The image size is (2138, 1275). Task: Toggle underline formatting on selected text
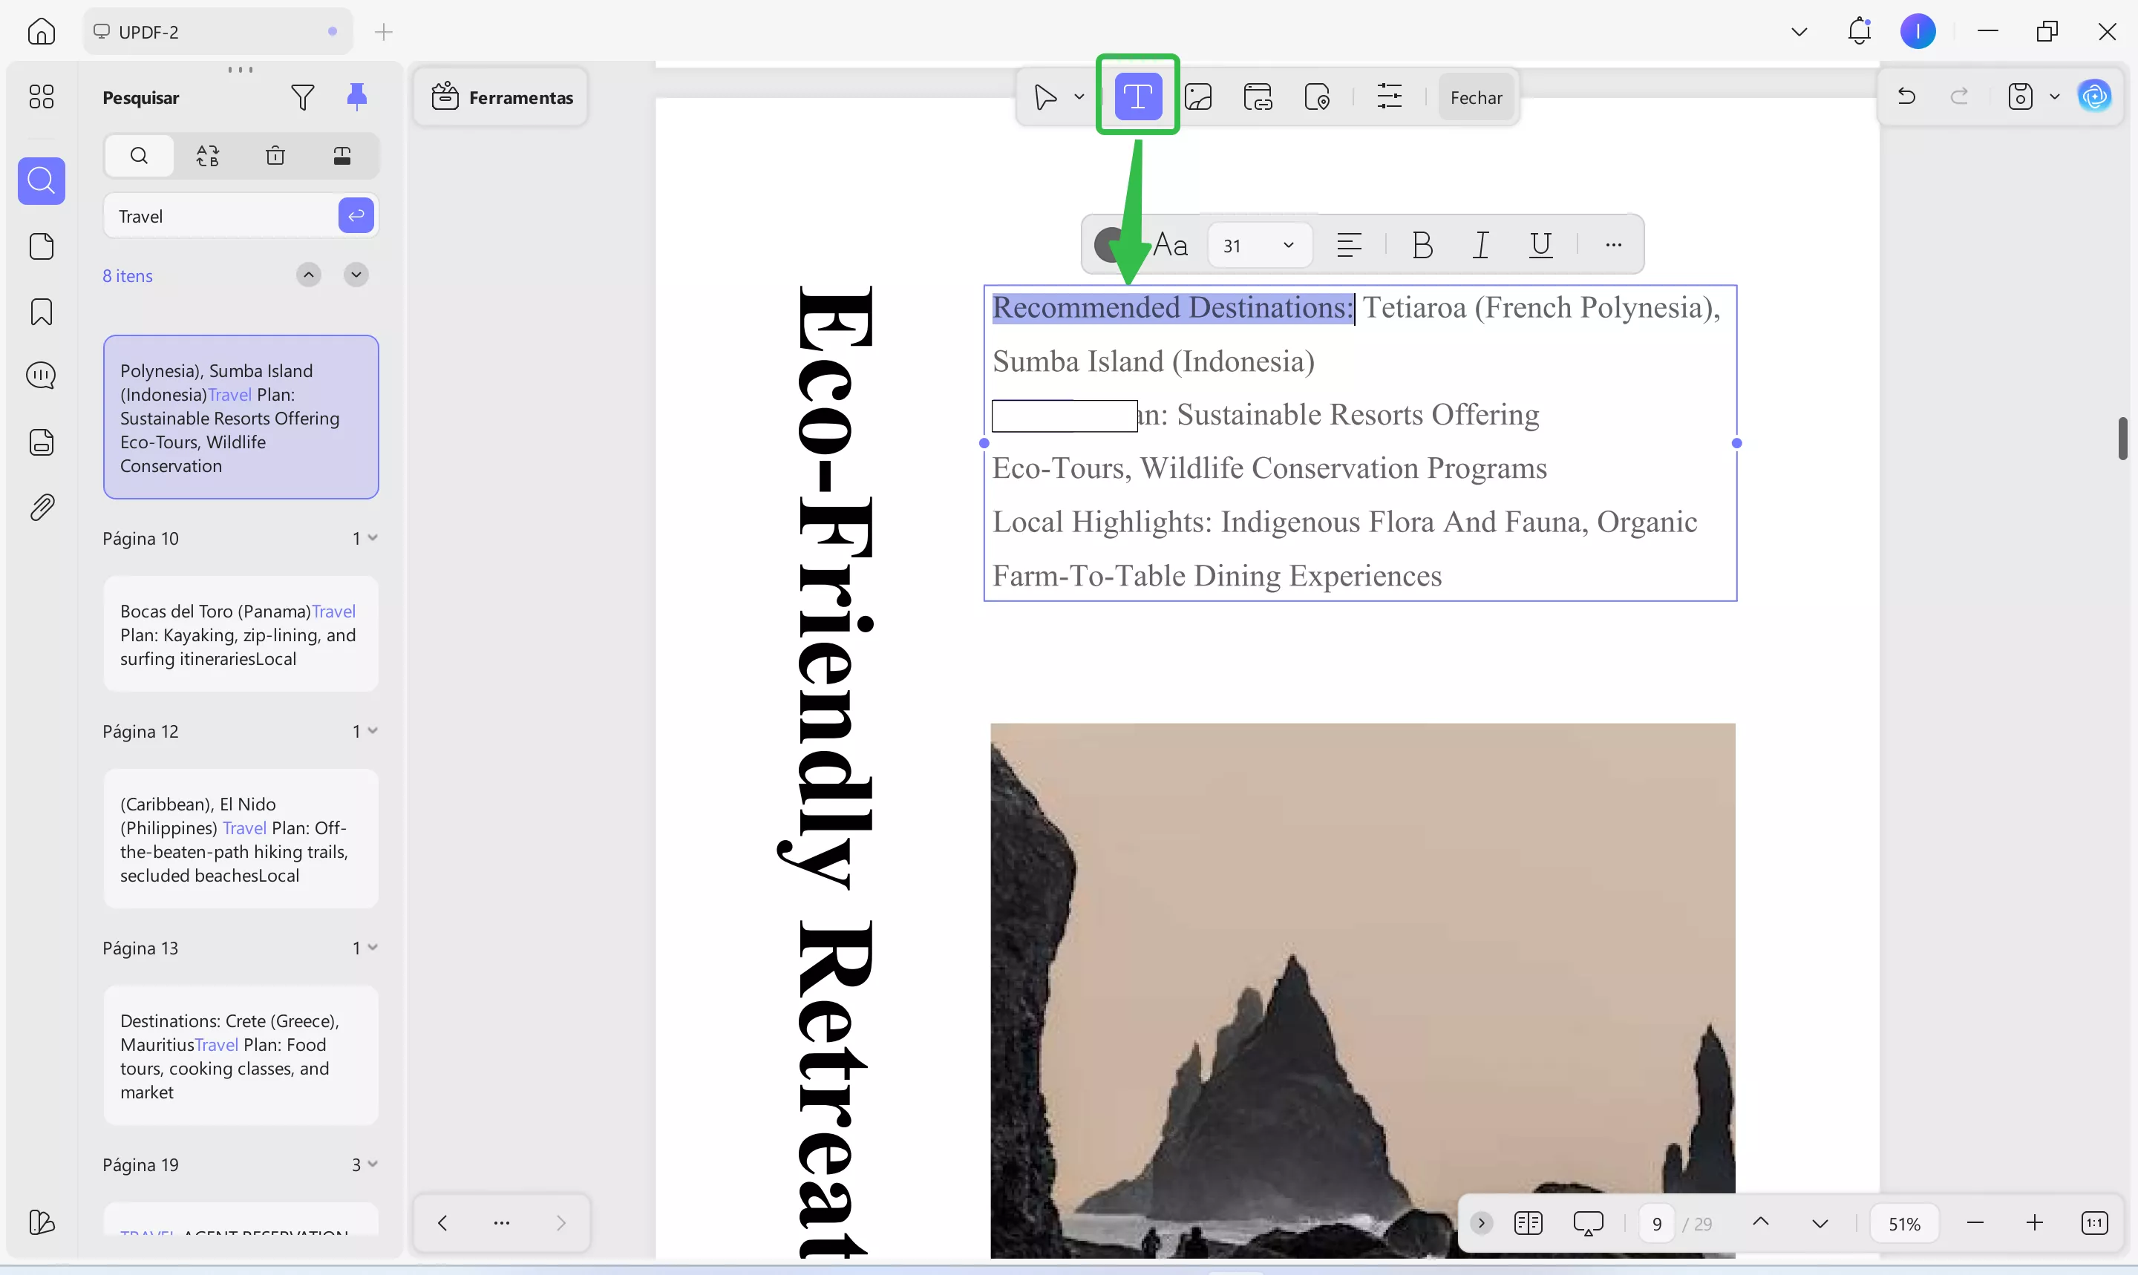pyautogui.click(x=1539, y=245)
